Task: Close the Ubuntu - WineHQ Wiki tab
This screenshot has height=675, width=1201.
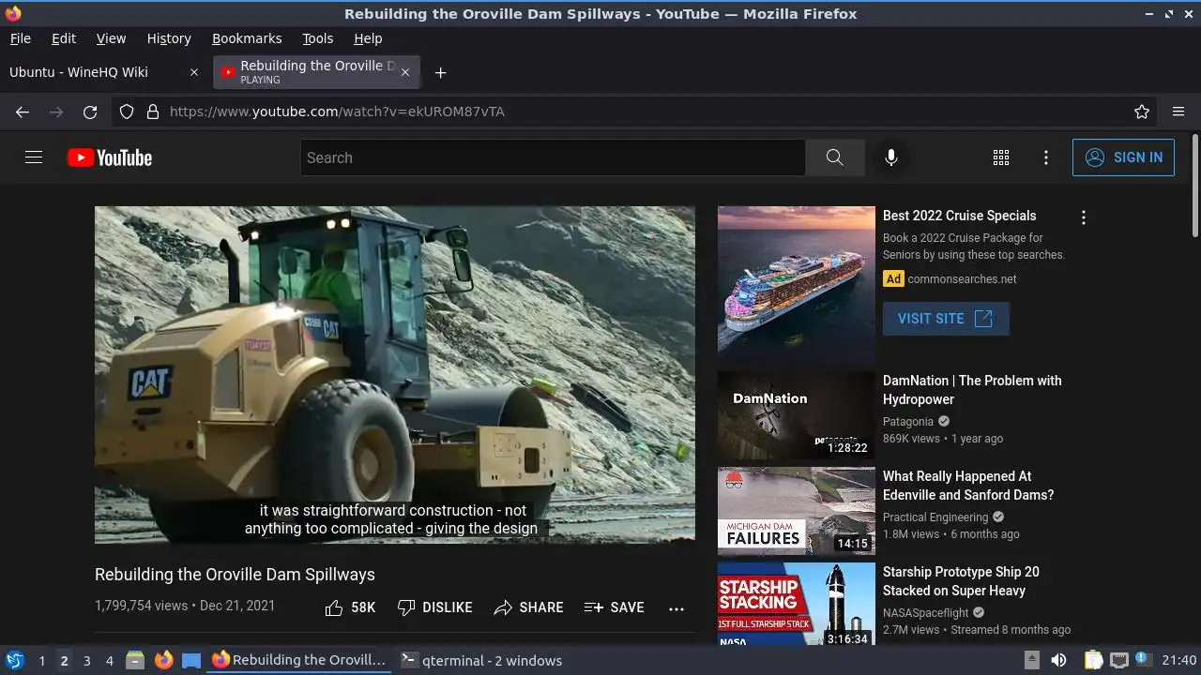Action: (x=194, y=72)
